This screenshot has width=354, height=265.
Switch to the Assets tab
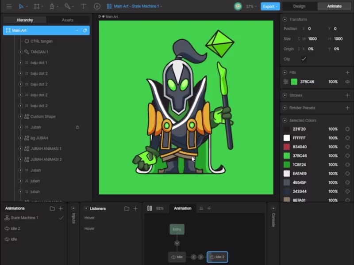(67, 20)
